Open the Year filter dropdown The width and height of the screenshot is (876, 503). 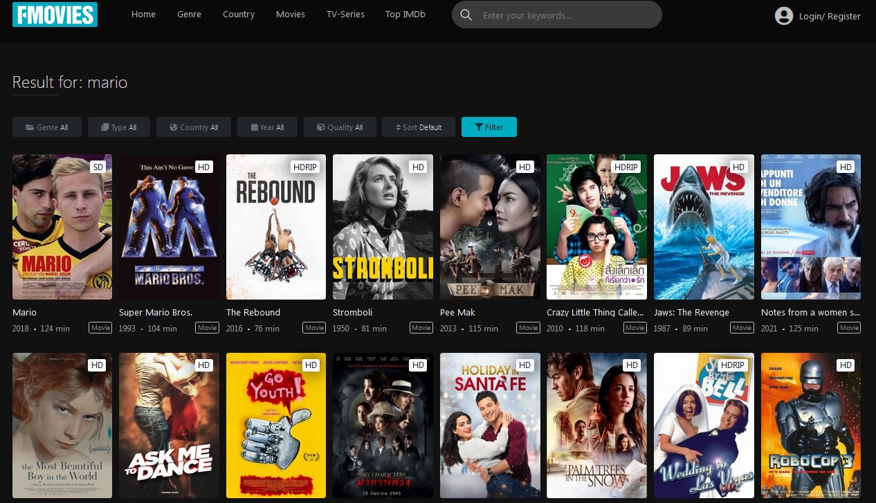[267, 127]
